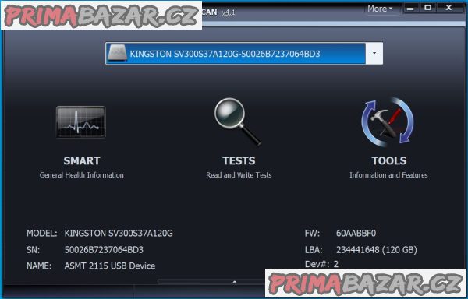Click the version v4.1 link
Image resolution: width=468 pixels, height=299 pixels.
click(x=229, y=12)
